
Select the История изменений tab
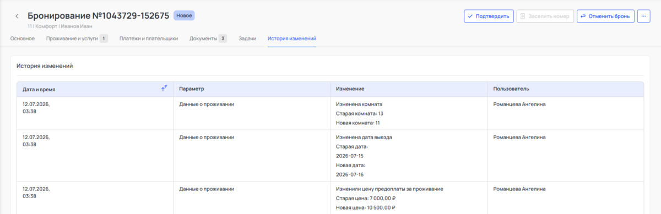(x=292, y=39)
